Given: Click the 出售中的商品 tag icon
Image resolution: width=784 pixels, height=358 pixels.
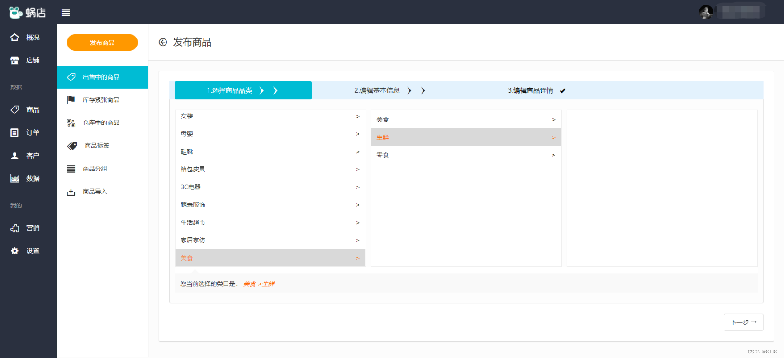Looking at the screenshot, I should click(71, 77).
